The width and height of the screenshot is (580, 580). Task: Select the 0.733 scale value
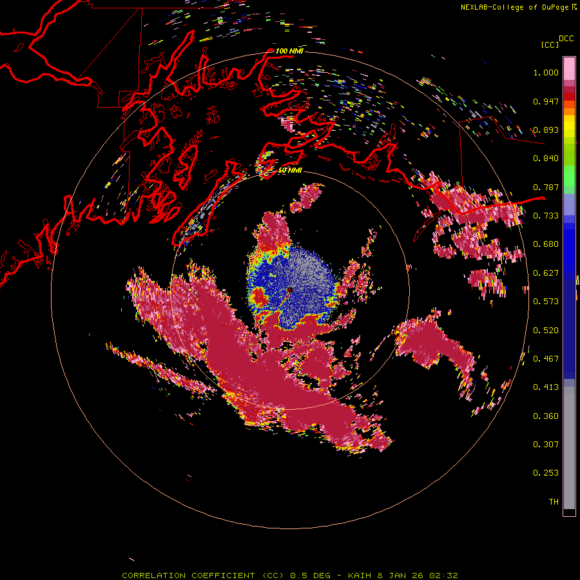click(x=546, y=216)
